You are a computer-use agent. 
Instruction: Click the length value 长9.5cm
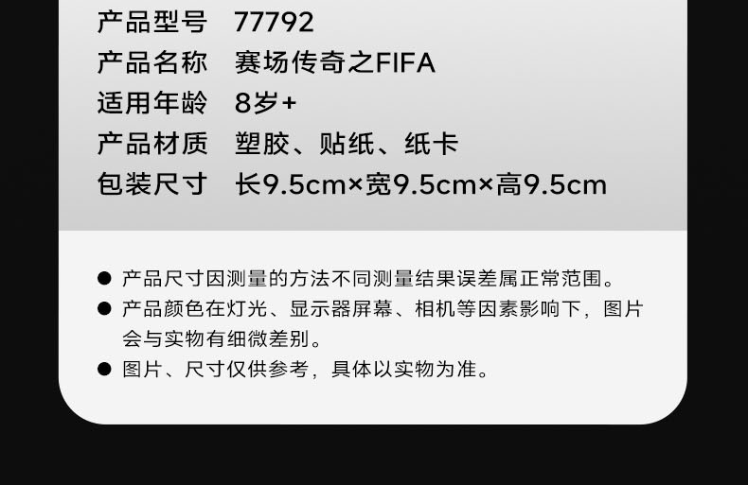tap(291, 184)
